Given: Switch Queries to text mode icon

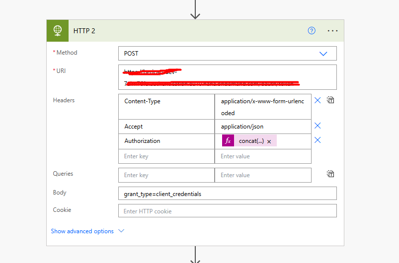Looking at the screenshot, I should tap(330, 174).
